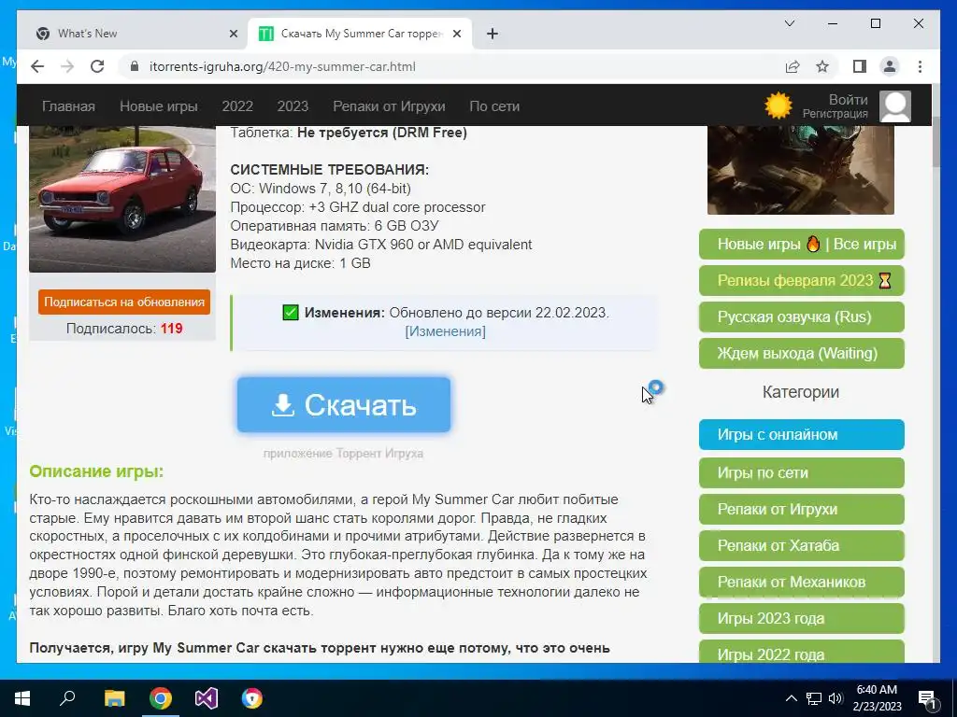
Task: Go back with the browser back arrow
Action: 37,66
